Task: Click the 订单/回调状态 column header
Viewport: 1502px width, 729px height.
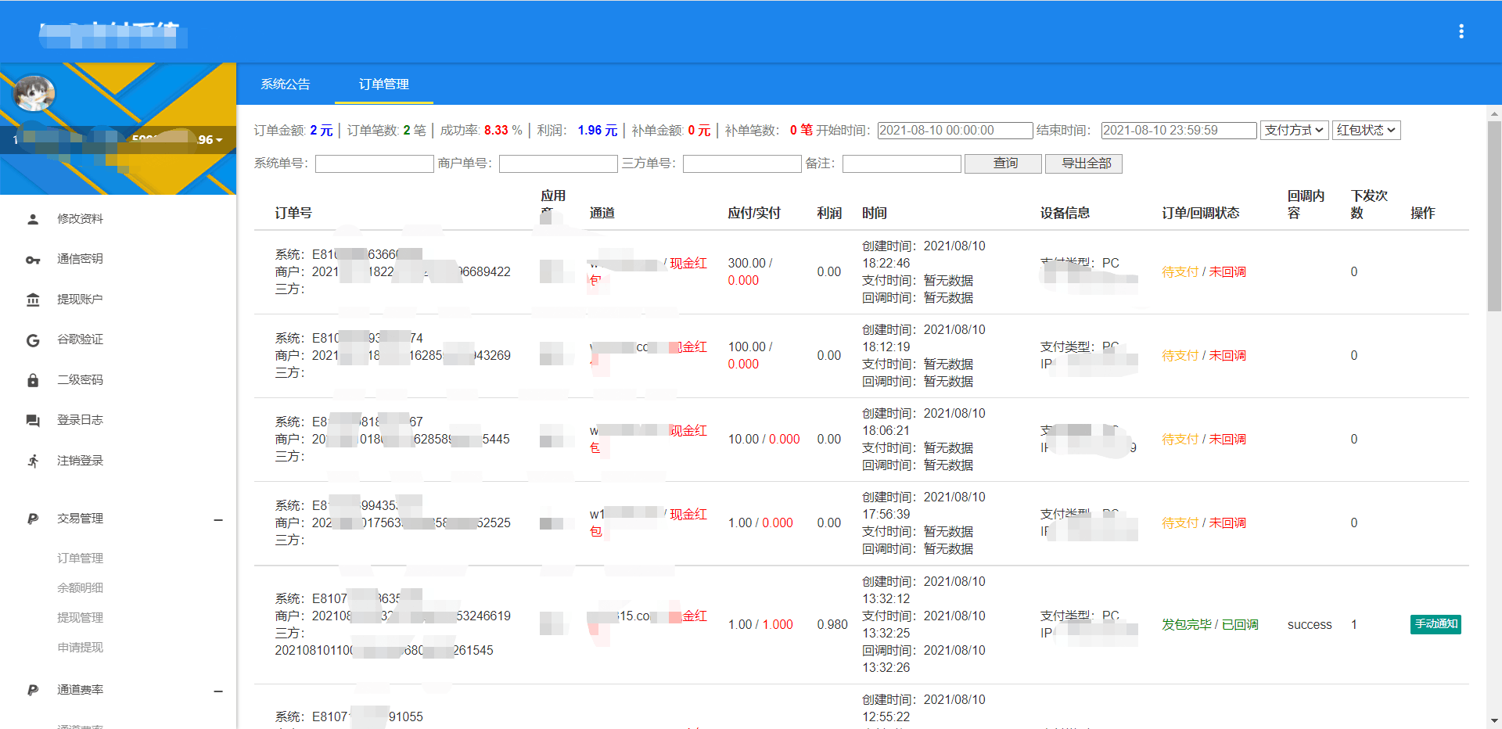Action: (1200, 213)
